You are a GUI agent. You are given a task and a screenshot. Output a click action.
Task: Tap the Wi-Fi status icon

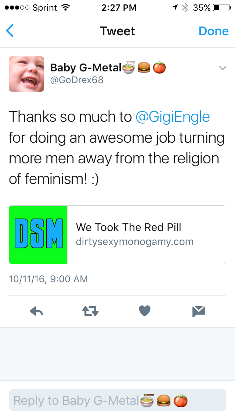(65, 7)
